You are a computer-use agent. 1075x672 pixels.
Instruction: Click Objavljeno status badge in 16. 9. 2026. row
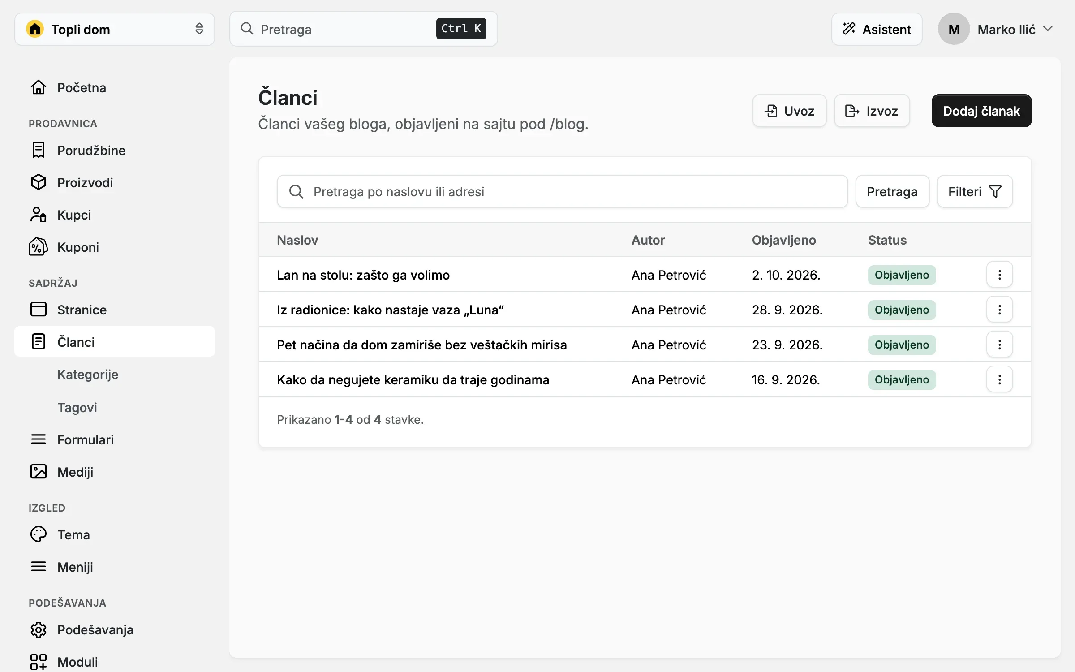click(902, 379)
